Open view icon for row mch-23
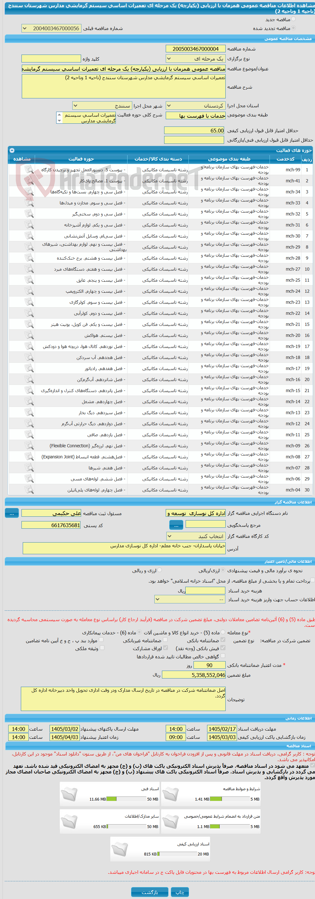The width and height of the screenshot is (315, 899). pyautogui.click(x=29, y=302)
